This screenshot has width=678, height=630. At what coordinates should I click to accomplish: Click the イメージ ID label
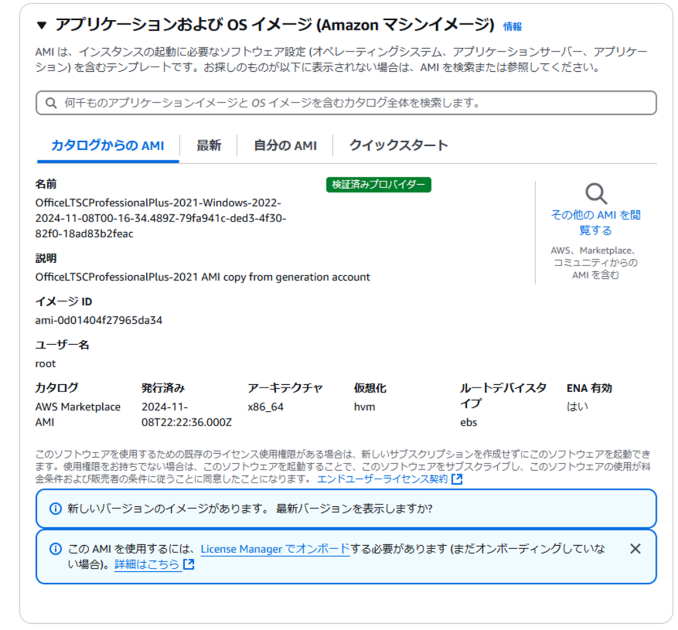[63, 301]
